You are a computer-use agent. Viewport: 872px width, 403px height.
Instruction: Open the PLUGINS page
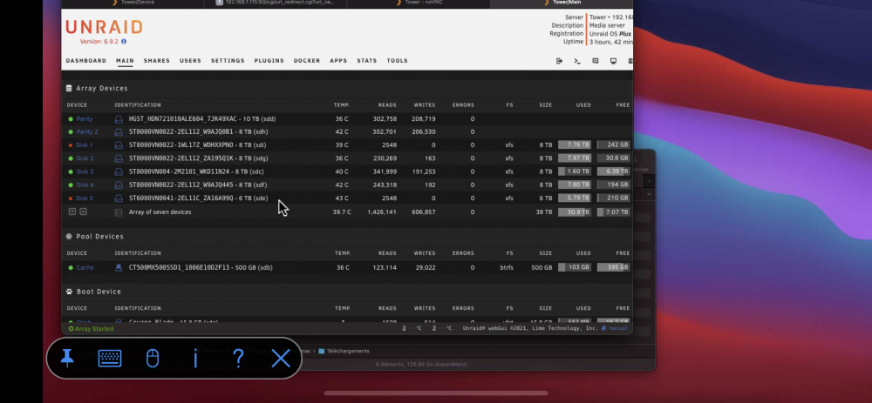[x=269, y=61]
